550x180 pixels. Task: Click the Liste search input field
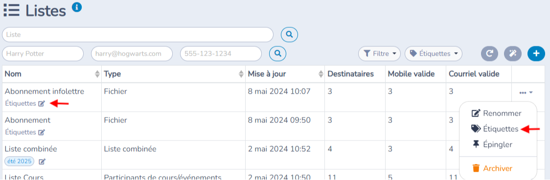tap(138, 35)
